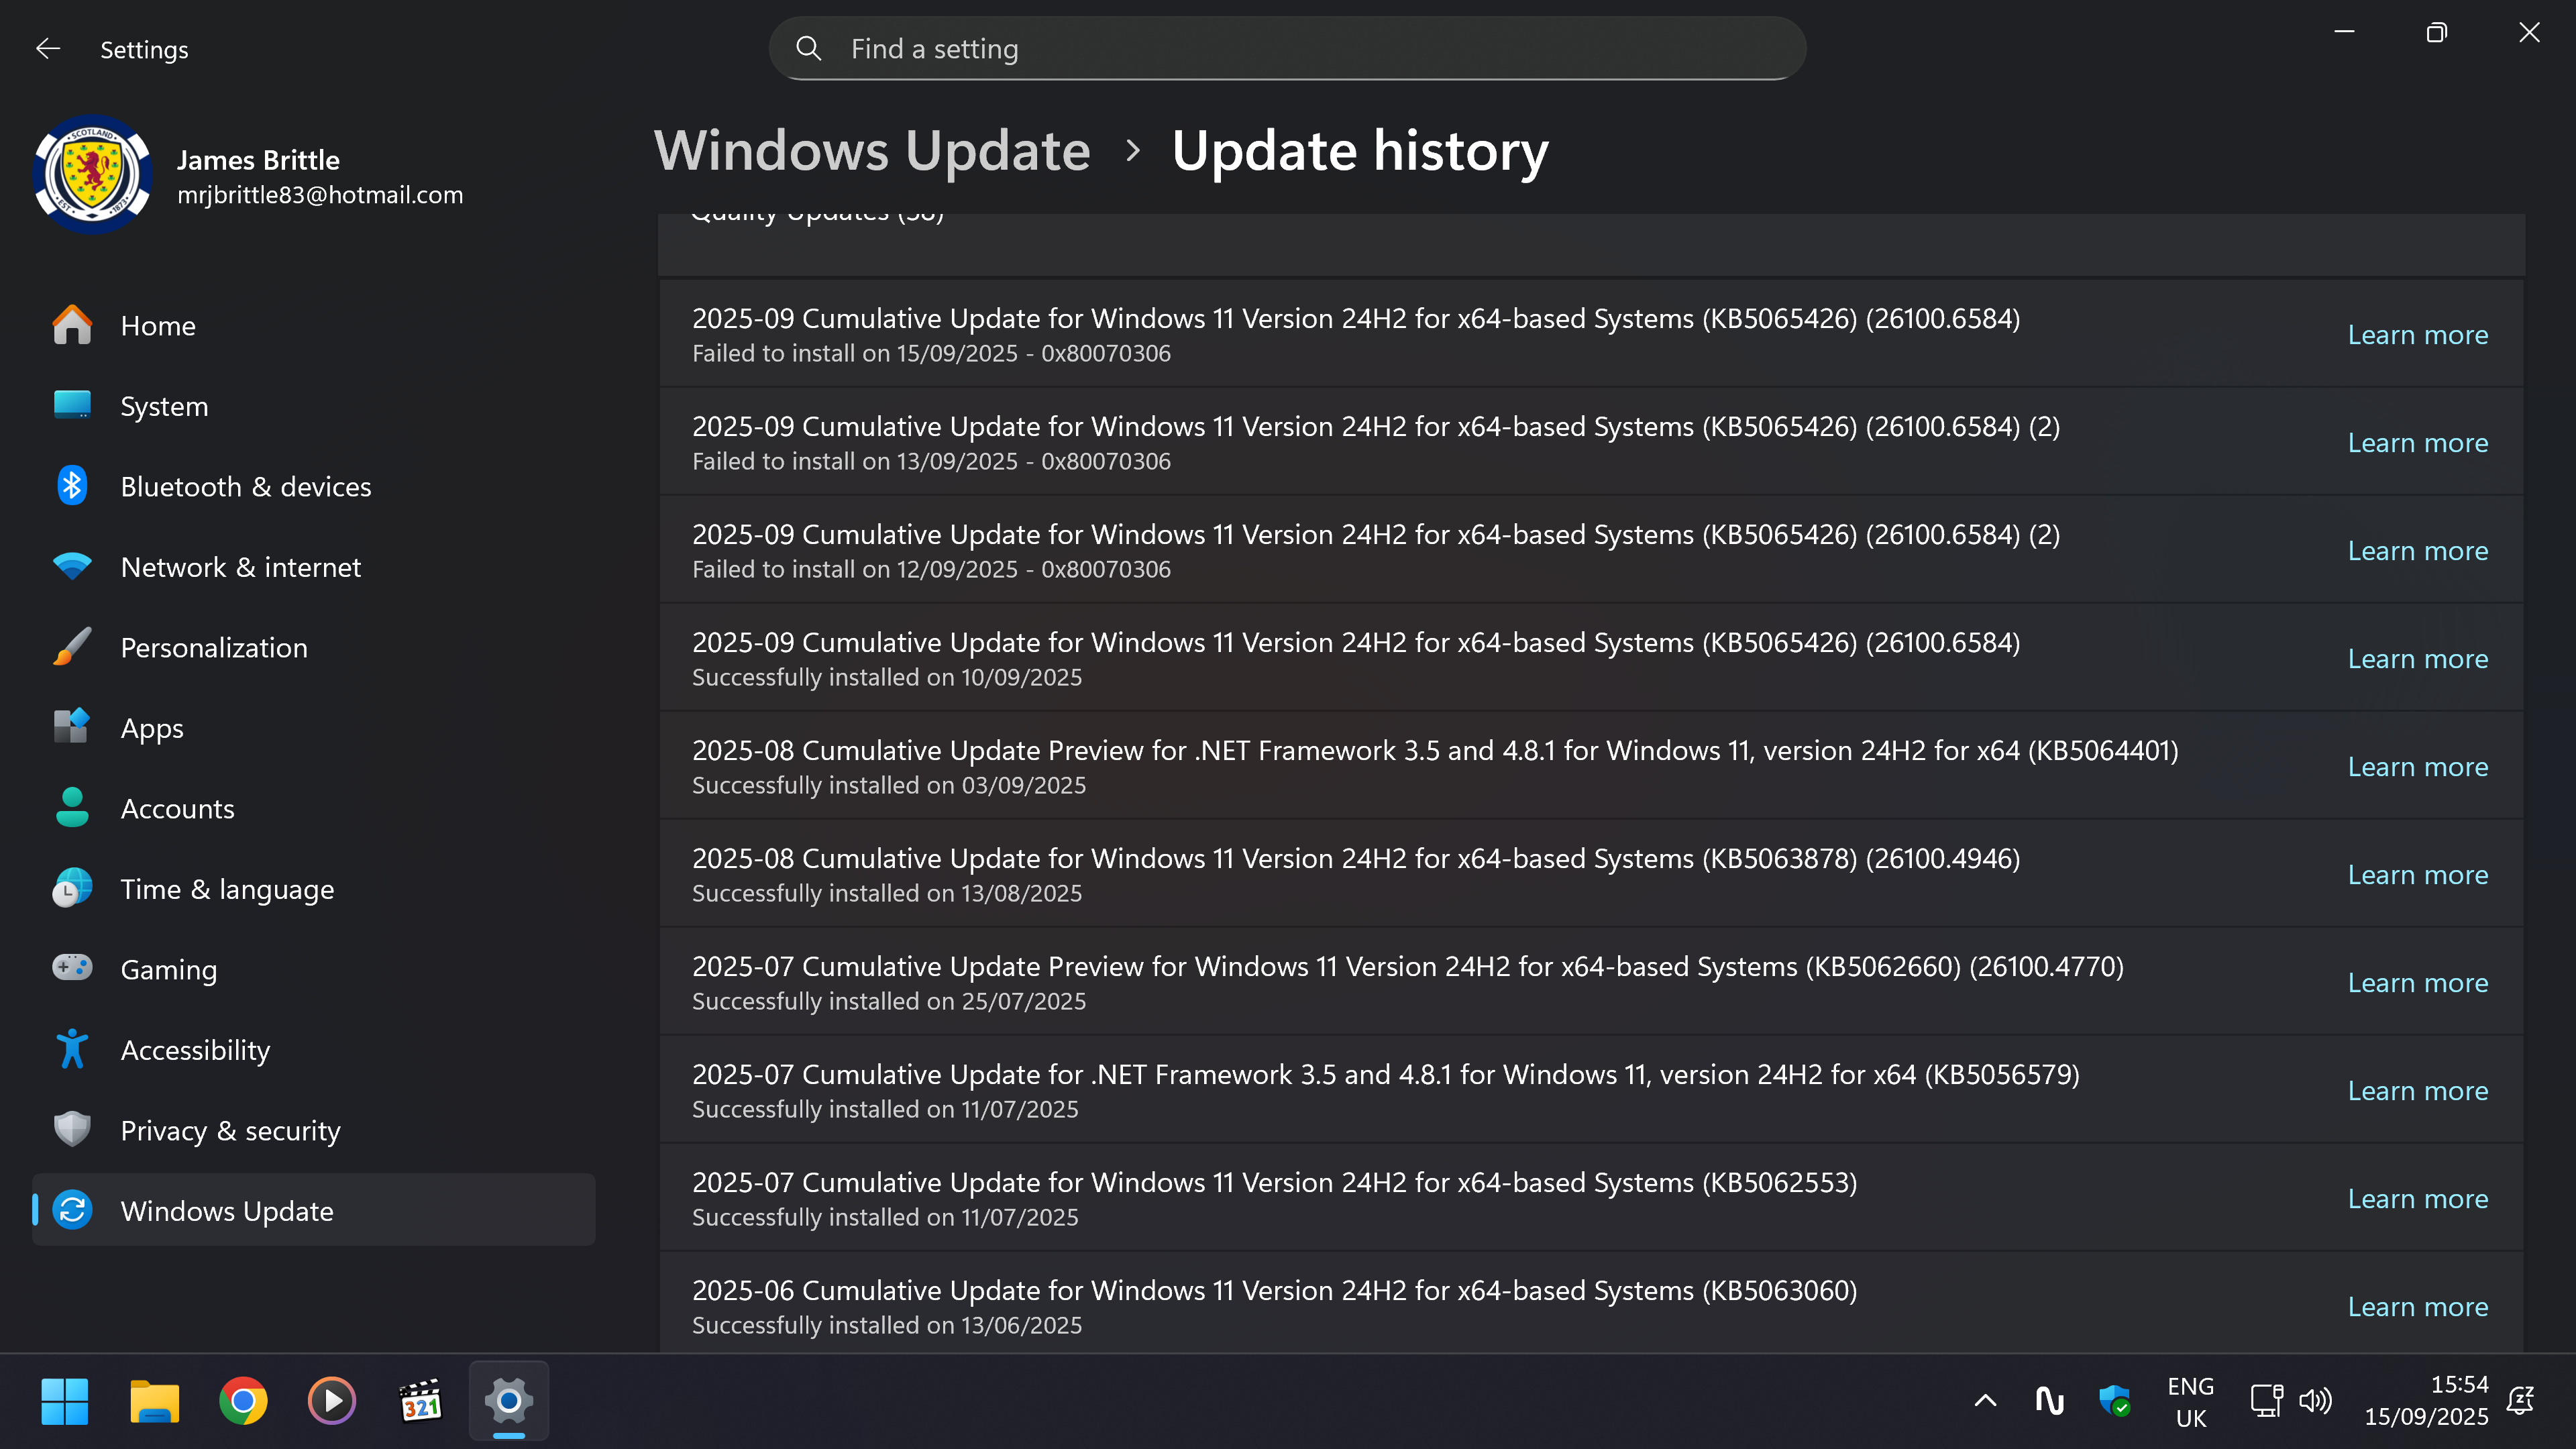
Task: Go to the Apps settings page
Action: click(x=152, y=728)
